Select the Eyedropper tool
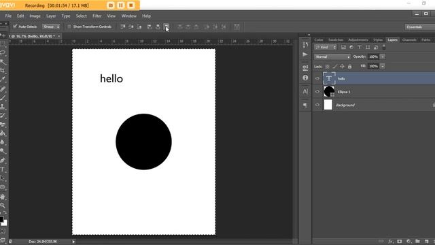 (3, 80)
